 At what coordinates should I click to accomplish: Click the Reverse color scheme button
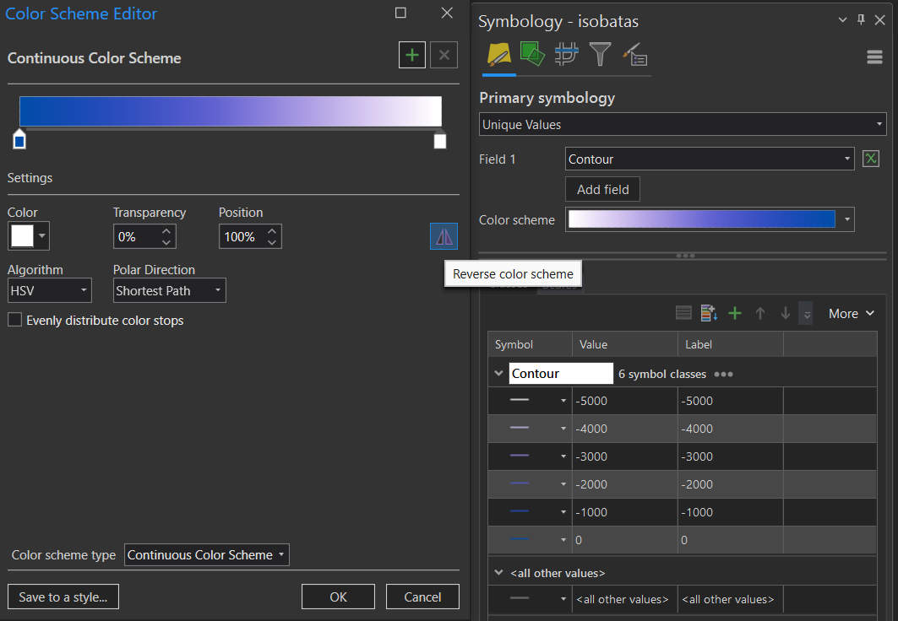pos(444,237)
